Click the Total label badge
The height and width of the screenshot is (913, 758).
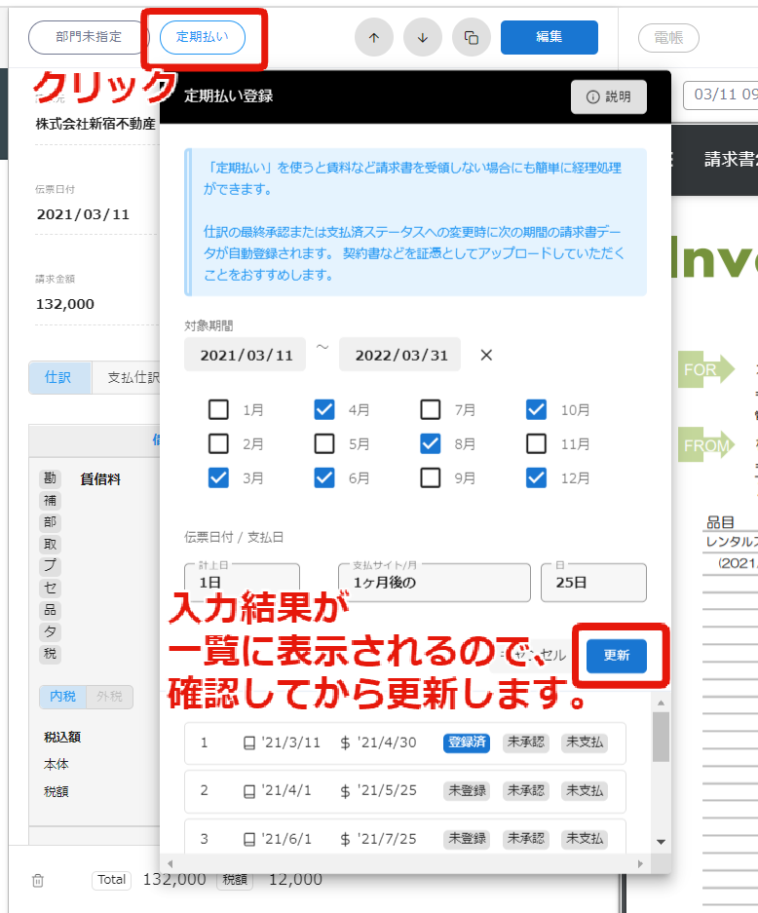[x=111, y=880]
